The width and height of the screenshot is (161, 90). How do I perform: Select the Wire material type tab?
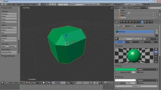[x=131, y=42]
